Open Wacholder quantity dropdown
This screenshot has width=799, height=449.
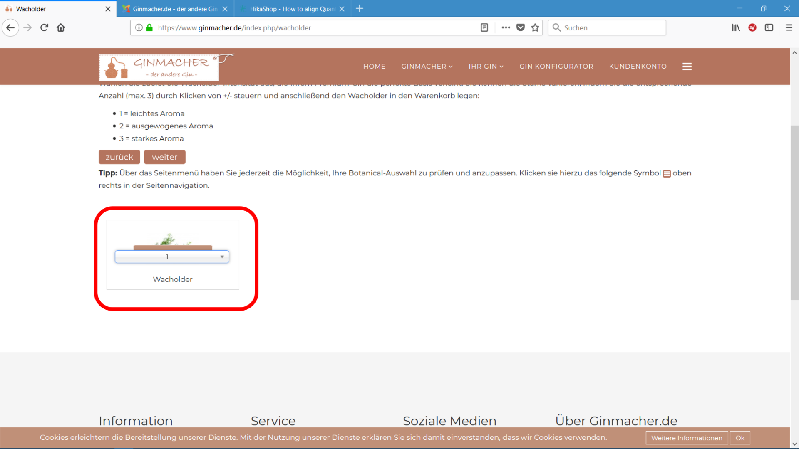point(172,257)
